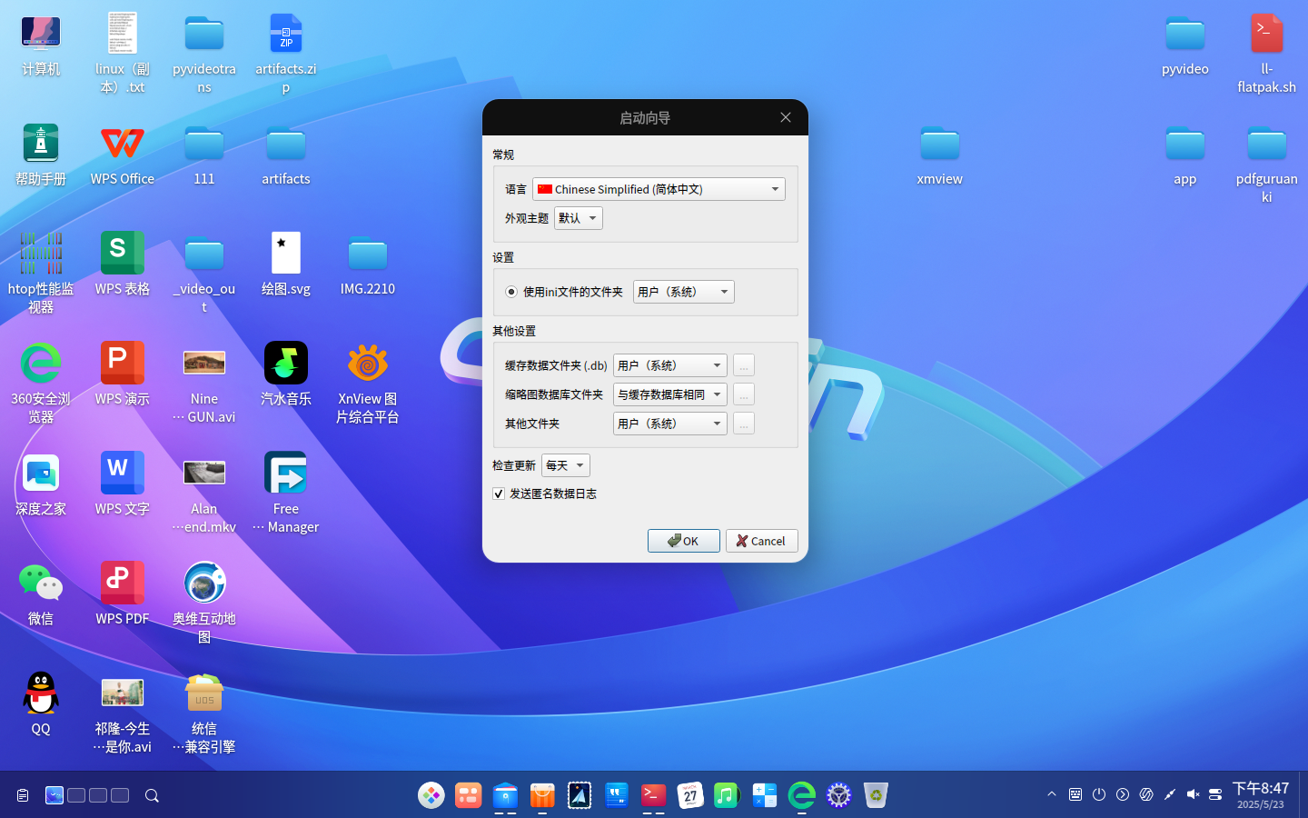1308x818 pixels.
Task: Expand the ini文件夹 用户（系统） dropdown
Action: [x=684, y=292]
